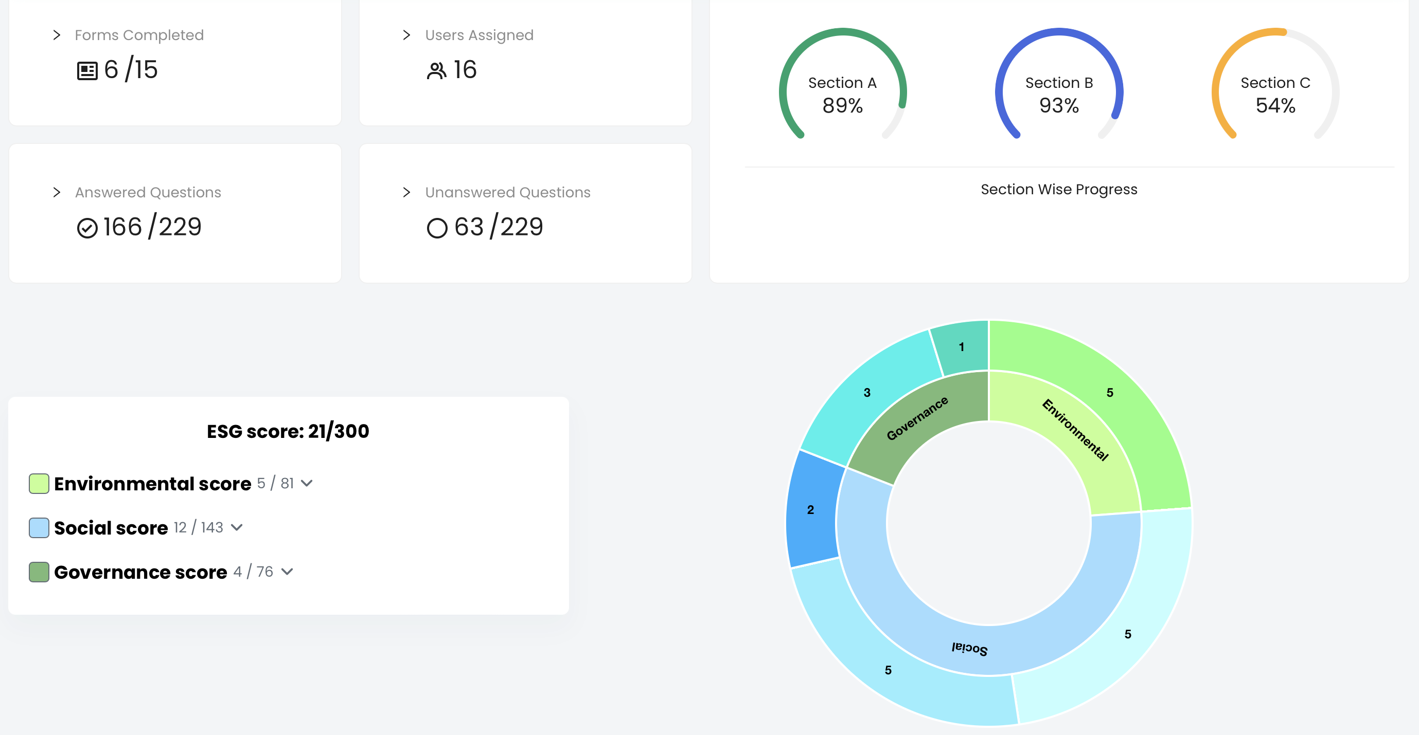Image resolution: width=1419 pixels, height=735 pixels.
Task: Click the Environmental score label text
Action: tap(153, 484)
